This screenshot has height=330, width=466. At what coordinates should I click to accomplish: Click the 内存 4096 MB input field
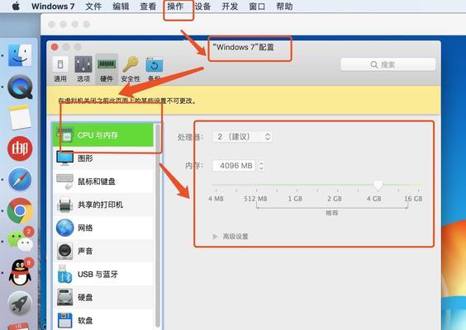(x=235, y=166)
